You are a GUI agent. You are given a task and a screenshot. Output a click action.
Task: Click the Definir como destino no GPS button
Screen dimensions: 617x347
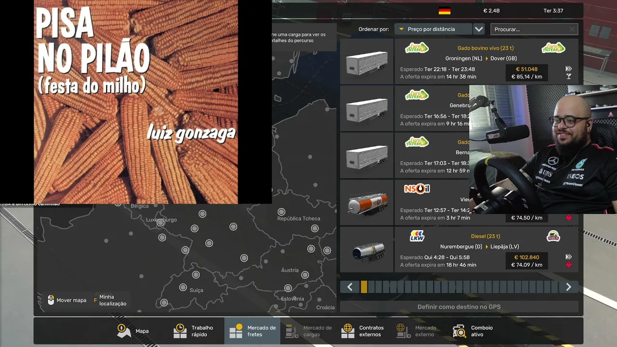click(459, 307)
